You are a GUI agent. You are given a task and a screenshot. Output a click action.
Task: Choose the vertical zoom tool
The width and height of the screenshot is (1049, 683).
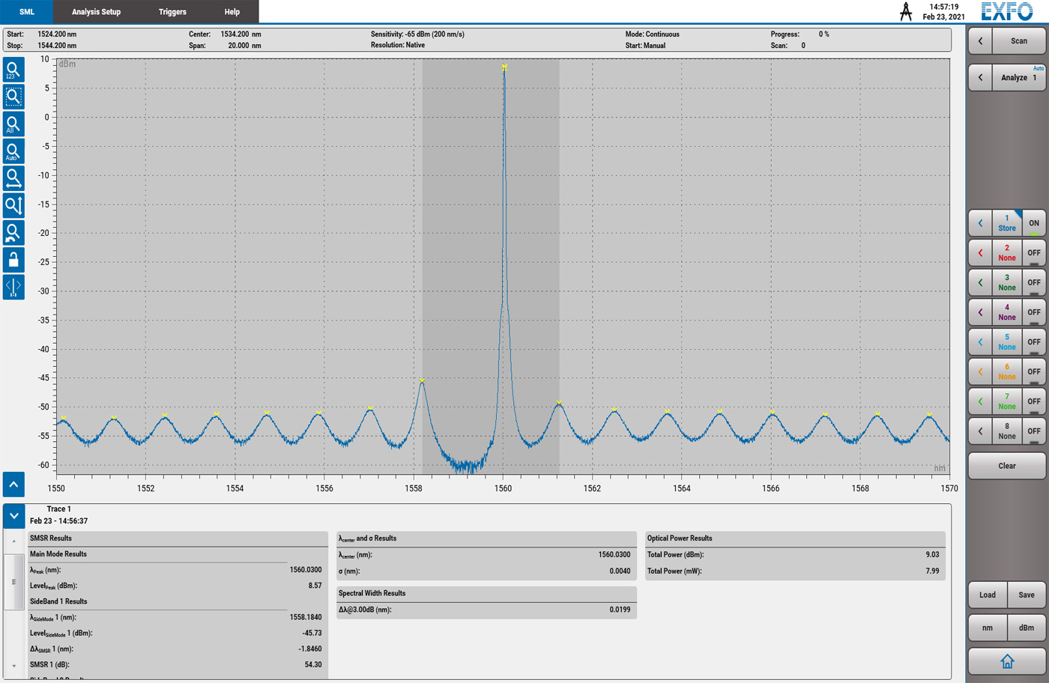pyautogui.click(x=13, y=205)
